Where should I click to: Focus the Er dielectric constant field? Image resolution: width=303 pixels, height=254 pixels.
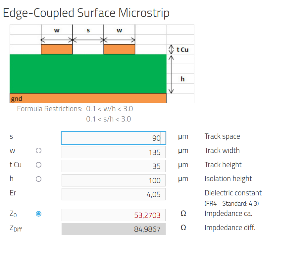113,194
